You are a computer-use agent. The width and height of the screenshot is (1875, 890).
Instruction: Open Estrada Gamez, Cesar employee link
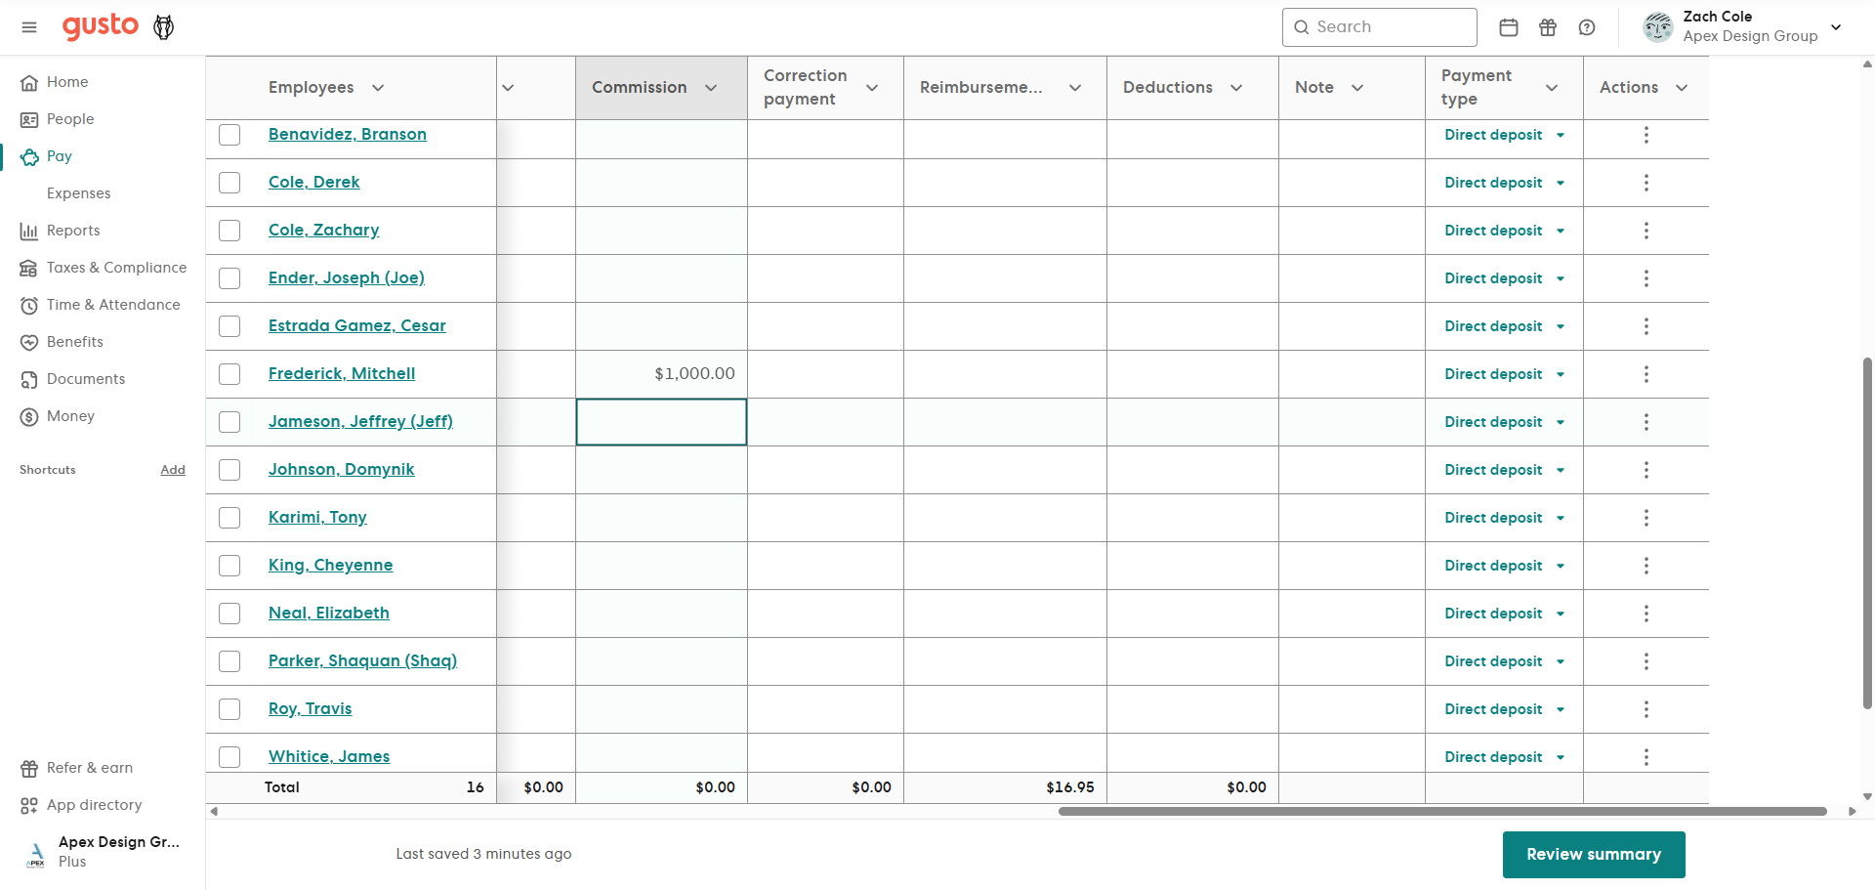click(357, 325)
